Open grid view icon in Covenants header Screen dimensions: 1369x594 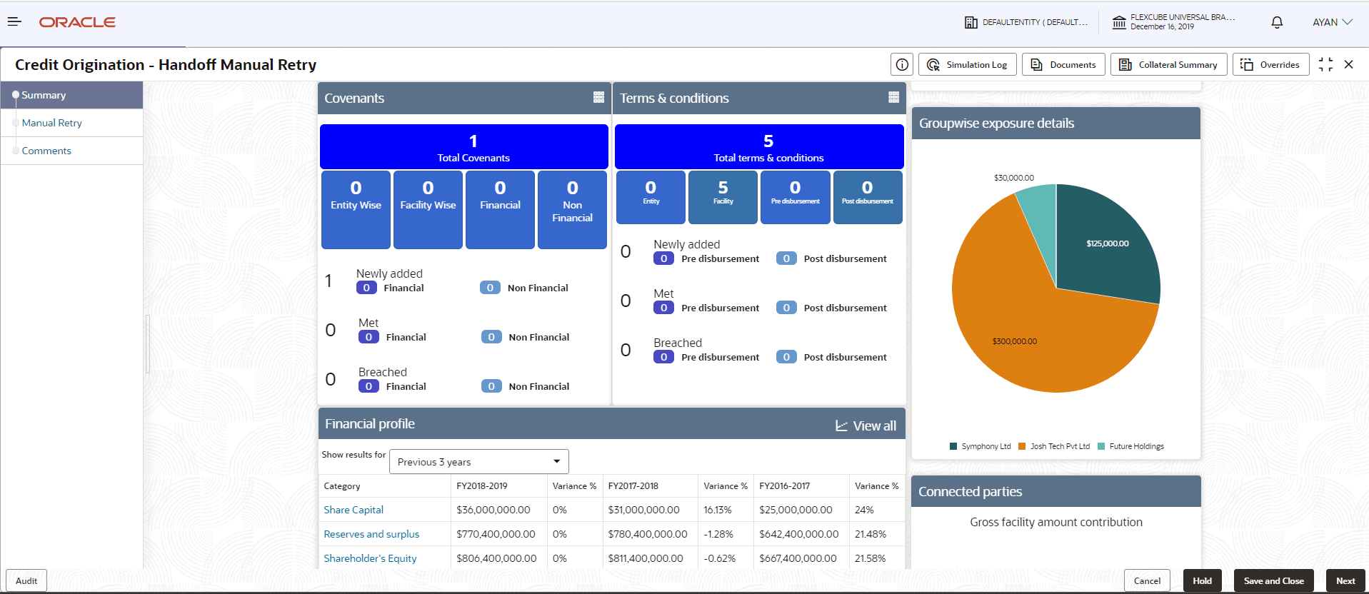(x=598, y=98)
